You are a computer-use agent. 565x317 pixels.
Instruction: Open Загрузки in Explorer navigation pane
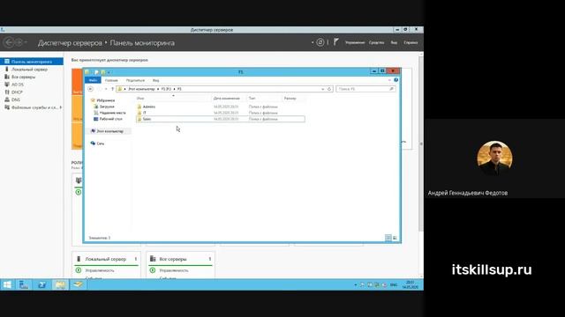pyautogui.click(x=107, y=107)
